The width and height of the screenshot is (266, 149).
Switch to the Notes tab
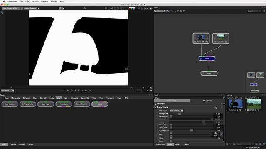(30, 144)
